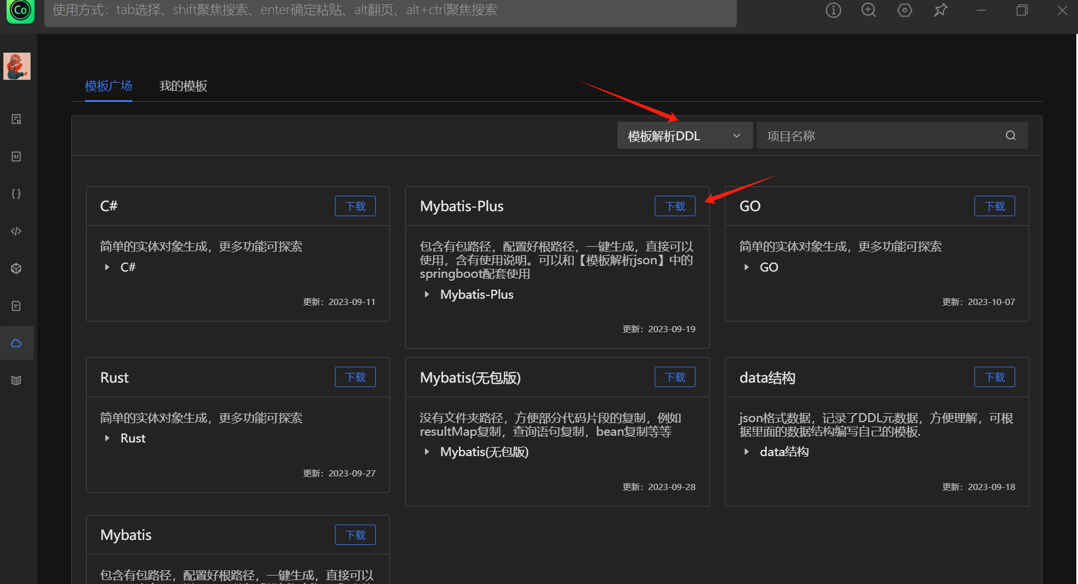The image size is (1078, 584).
Task: Click the 更新: 2023-09-27 date text
Action: coord(339,473)
